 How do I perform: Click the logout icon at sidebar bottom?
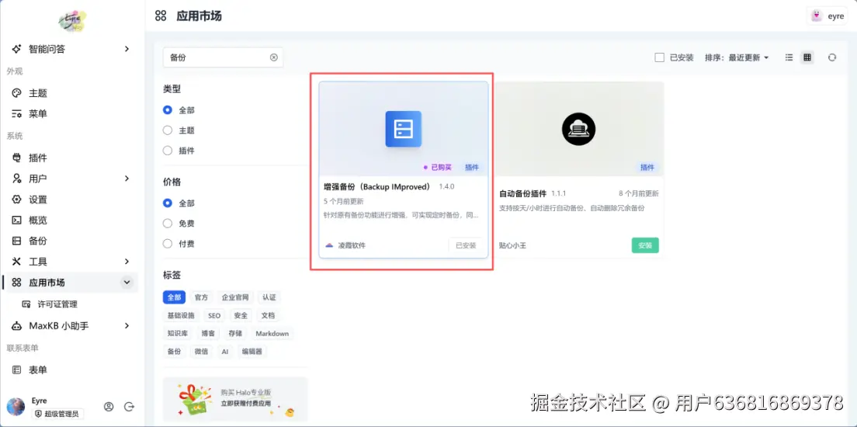tap(129, 407)
